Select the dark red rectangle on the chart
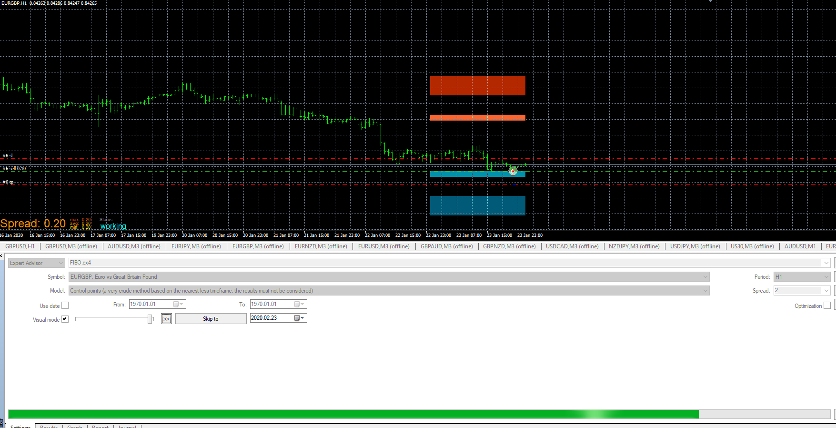Image resolution: width=836 pixels, height=428 pixels. click(478, 86)
